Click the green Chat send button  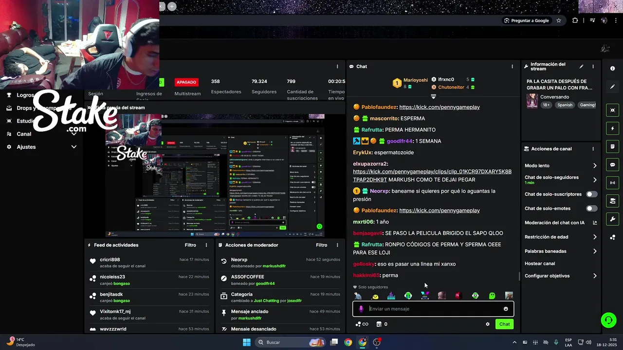(504, 324)
